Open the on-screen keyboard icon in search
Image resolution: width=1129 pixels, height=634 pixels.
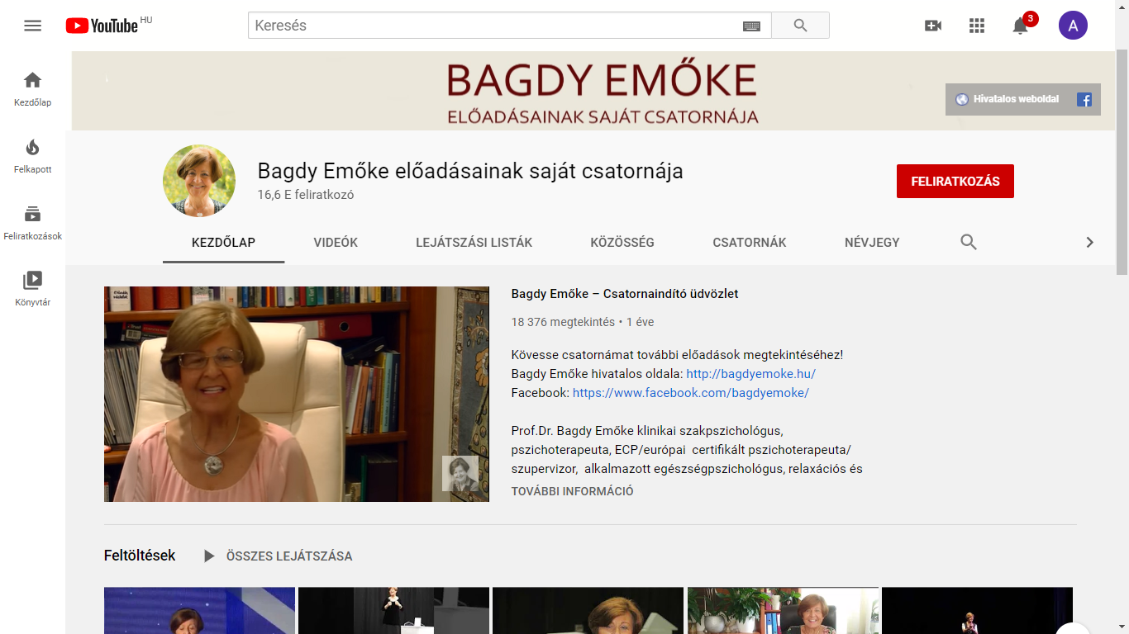pyautogui.click(x=751, y=26)
